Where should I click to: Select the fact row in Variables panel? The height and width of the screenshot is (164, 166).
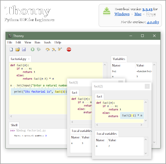(132, 71)
